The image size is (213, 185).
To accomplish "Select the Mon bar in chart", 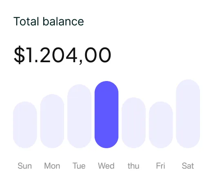I will pos(52,121).
